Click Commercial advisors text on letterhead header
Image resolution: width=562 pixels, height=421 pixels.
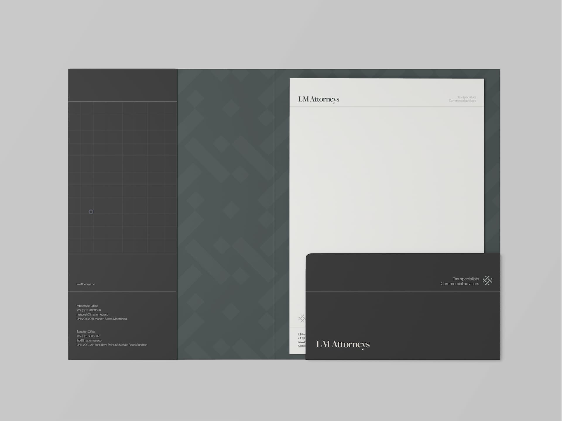462,101
